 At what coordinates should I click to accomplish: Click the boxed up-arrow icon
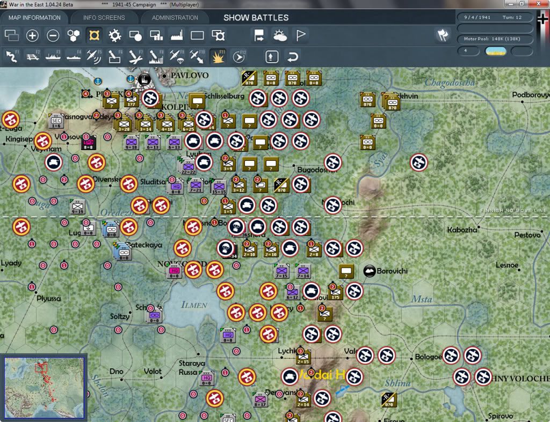(x=272, y=56)
